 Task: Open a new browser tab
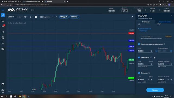tap(68, 2)
